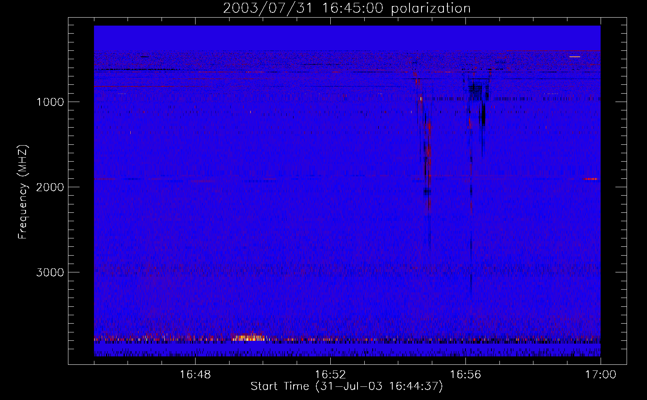Click the 1000 frequency tick label
This screenshot has width=647, height=400.
pos(50,102)
